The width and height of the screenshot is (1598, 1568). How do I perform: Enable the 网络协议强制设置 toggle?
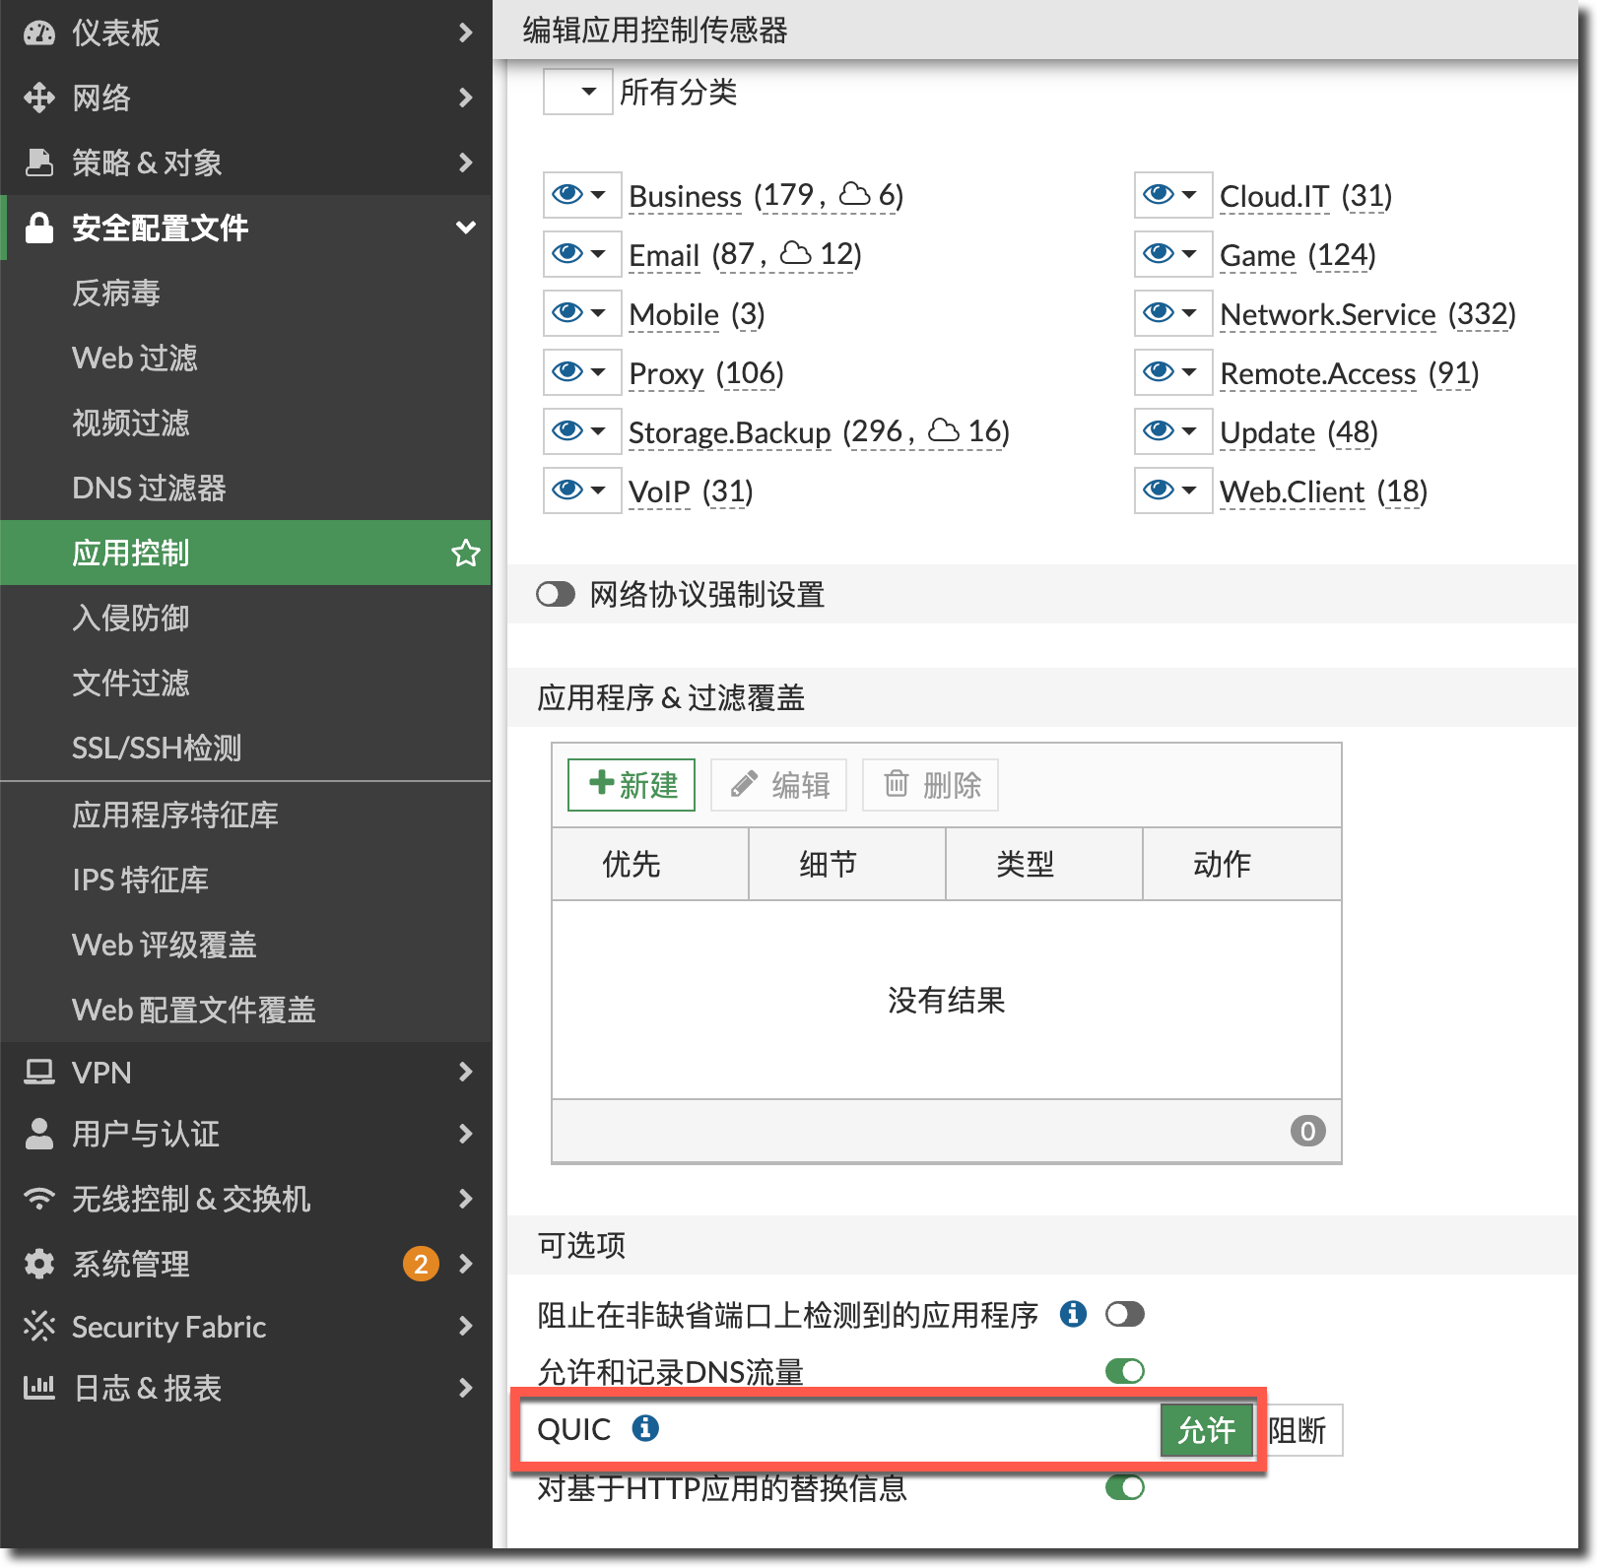click(556, 594)
